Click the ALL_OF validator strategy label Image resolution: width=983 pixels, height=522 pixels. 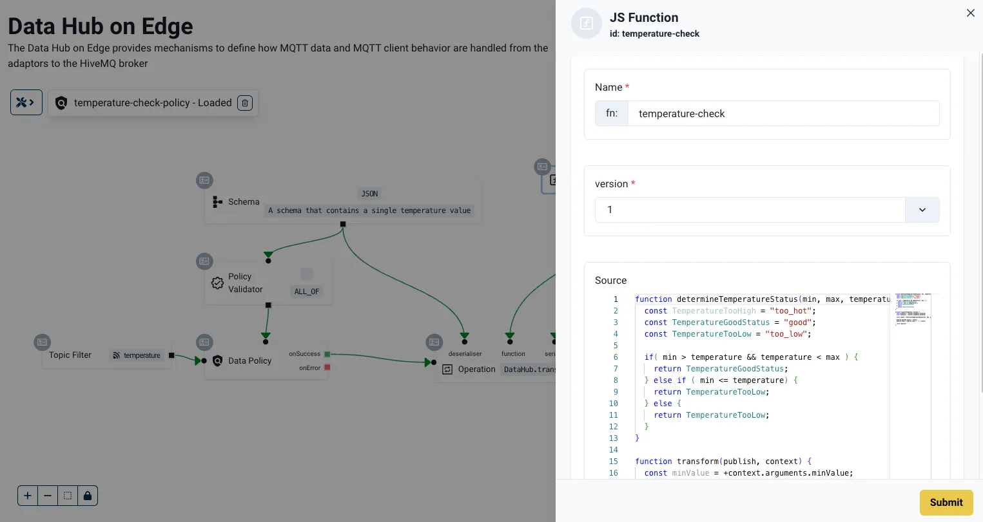point(307,292)
